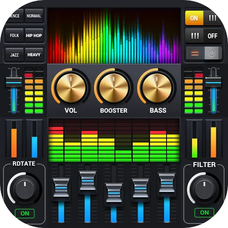Toggle the orange ON switch
This screenshot has height=228, width=228.
194,18
